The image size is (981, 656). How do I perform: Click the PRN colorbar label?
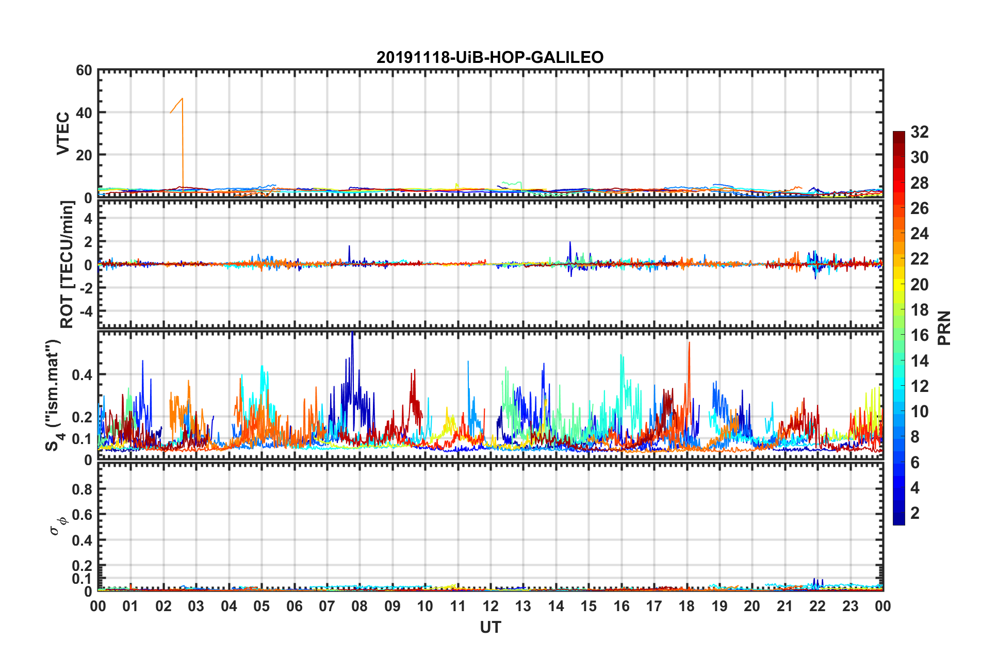tap(944, 328)
